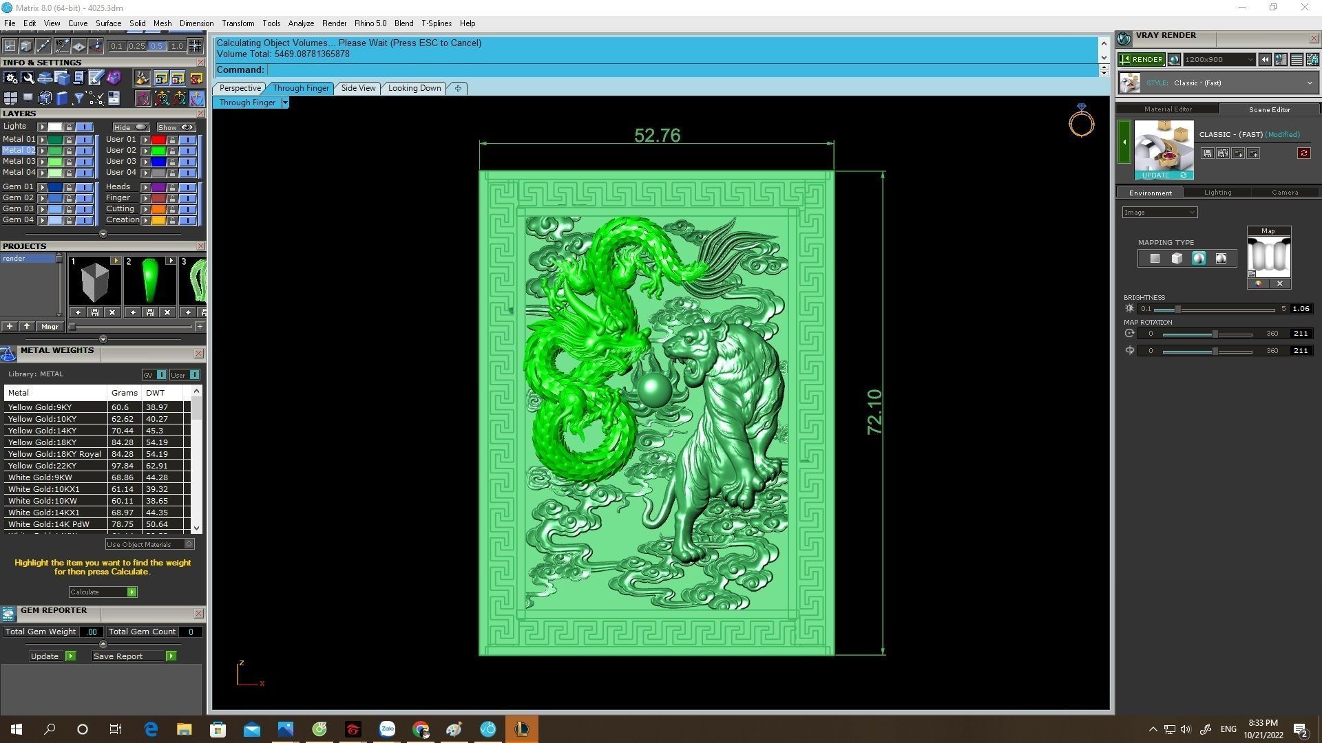Viewport: 1322px width, 743px height.
Task: Toggle the GV switch in Metal Weights
Action: pyautogui.click(x=154, y=375)
